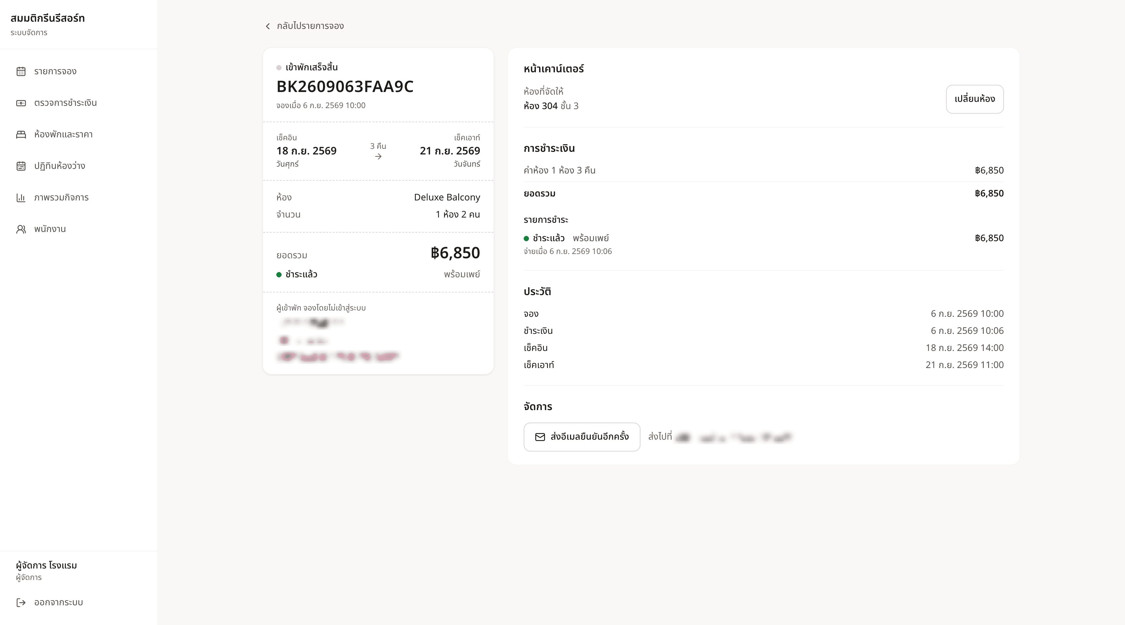
Task: Click the back chevron beside กลับไปรายการจอง
Action: (268, 26)
